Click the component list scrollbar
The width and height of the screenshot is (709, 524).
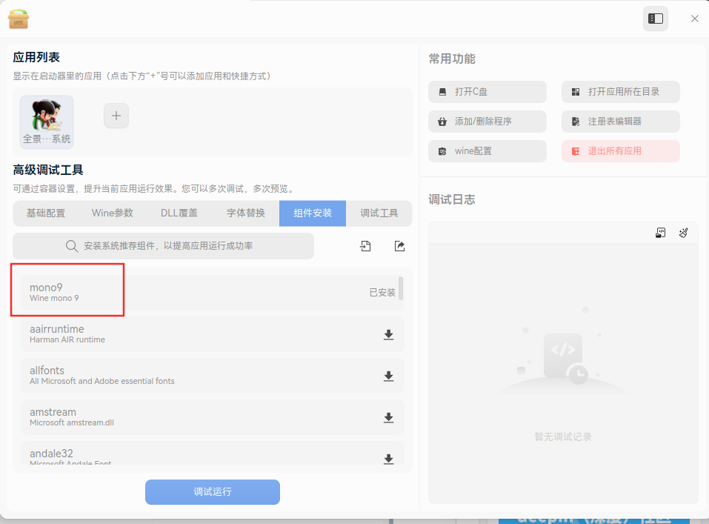tap(401, 288)
